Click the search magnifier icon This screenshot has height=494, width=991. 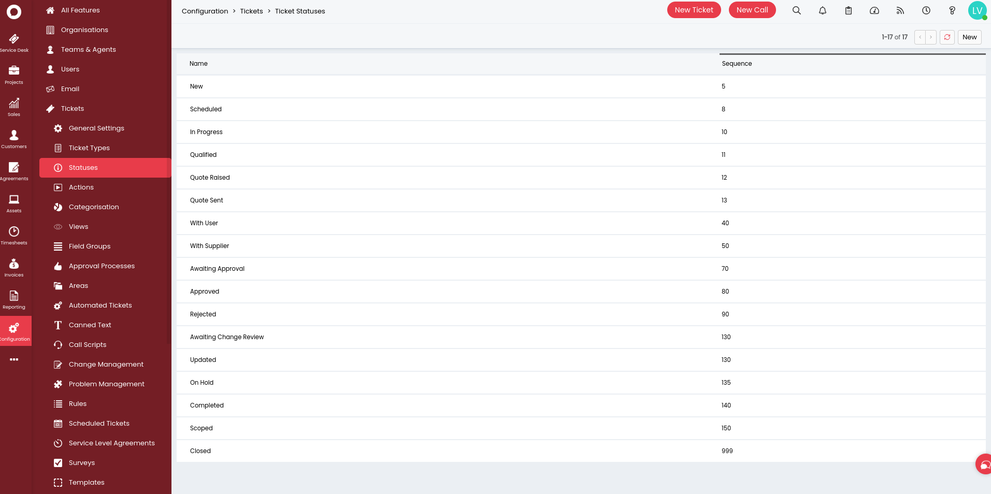pos(796,10)
